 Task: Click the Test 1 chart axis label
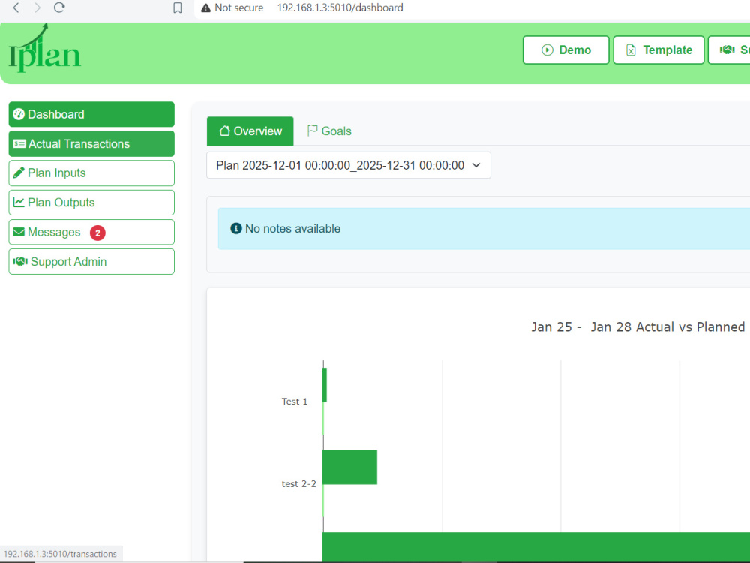[294, 401]
